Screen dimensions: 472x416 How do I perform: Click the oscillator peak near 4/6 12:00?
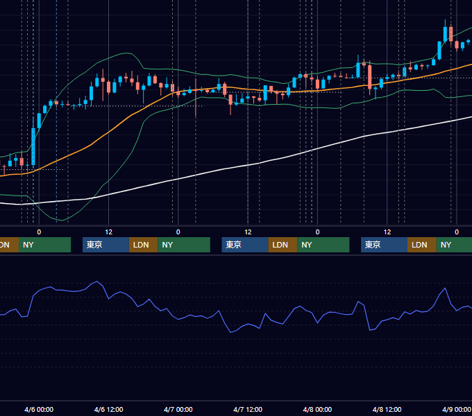click(97, 281)
